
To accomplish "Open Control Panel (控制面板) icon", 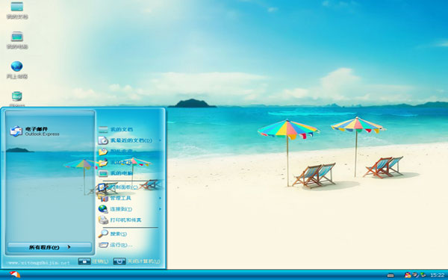I will [102, 187].
